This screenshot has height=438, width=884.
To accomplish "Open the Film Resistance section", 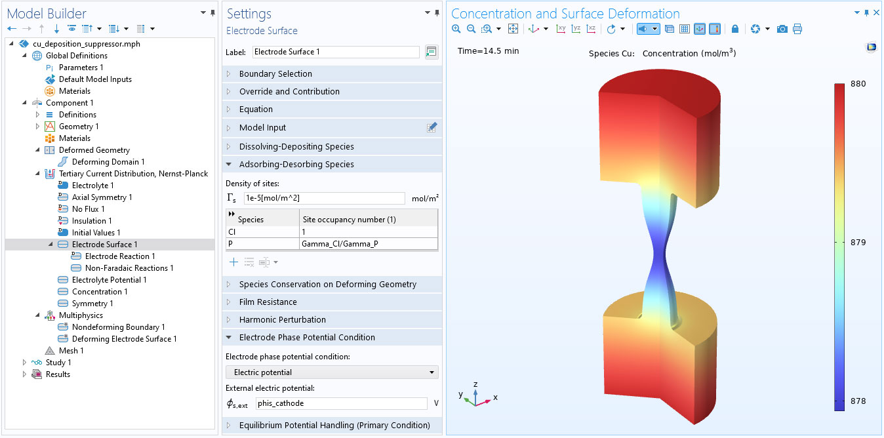I will (x=268, y=302).
